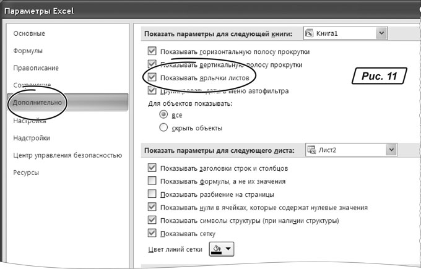
Task: Enable Показывать формулы, а не их значения
Action: pos(152,181)
